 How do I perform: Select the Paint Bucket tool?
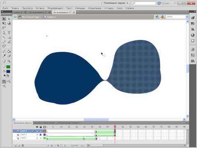(9, 51)
